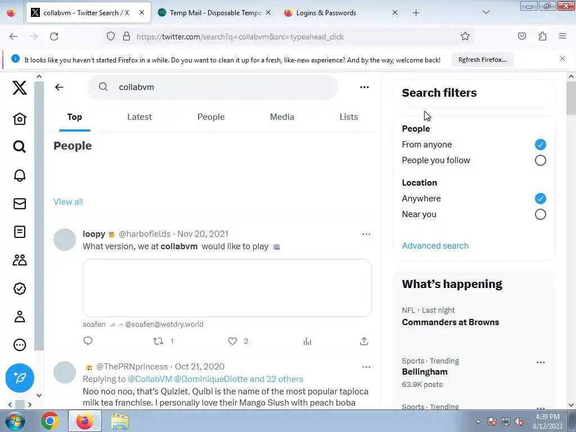
Task: Open Explore search icon in sidebar
Action: click(x=20, y=147)
